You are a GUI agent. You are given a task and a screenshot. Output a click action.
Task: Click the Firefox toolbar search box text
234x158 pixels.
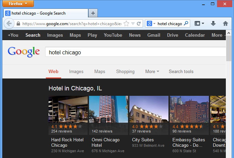[x=170, y=23]
